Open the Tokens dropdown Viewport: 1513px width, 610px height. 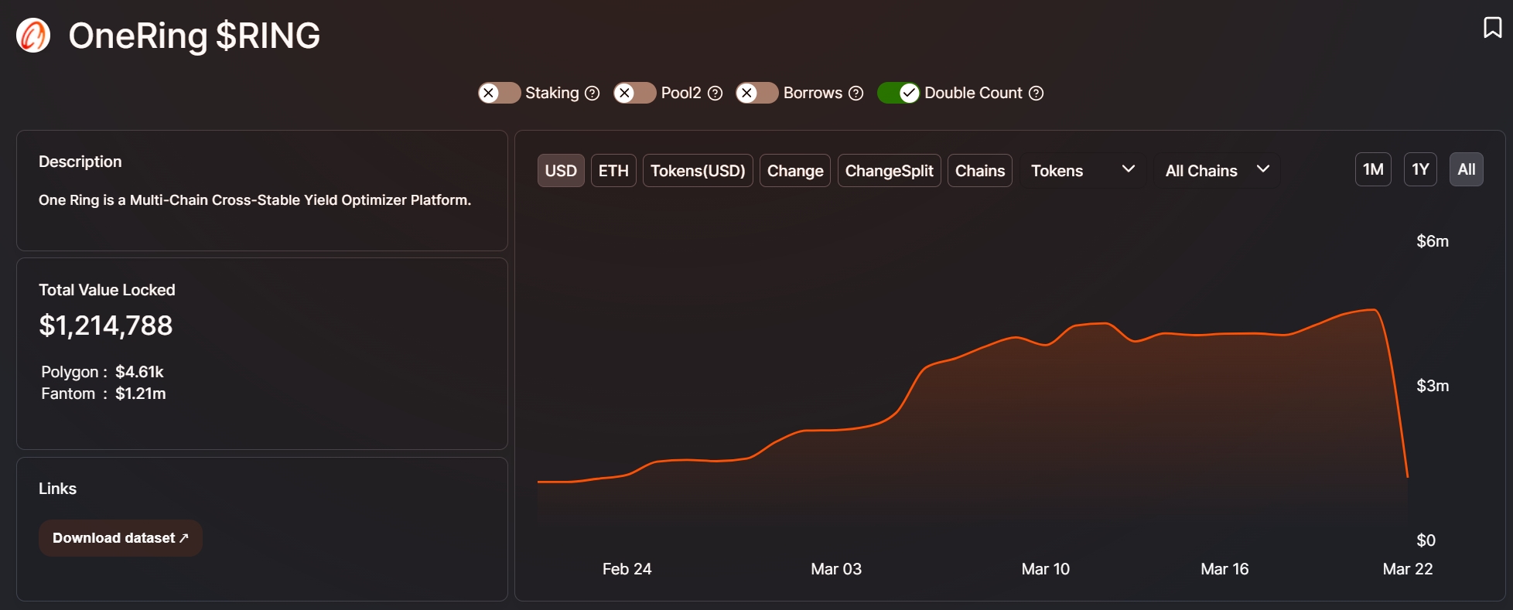1083,170
